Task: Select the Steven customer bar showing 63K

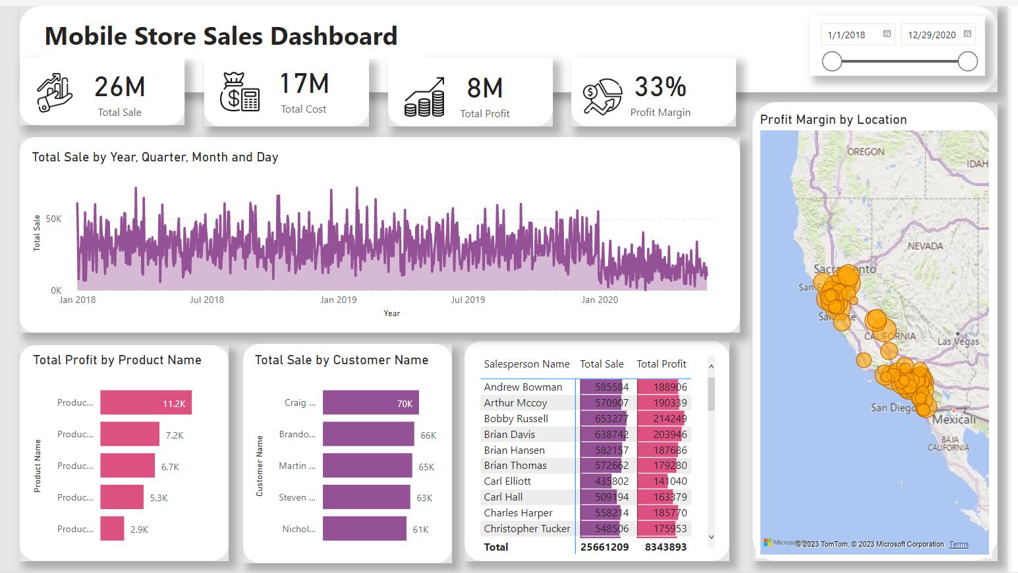Action: (366, 497)
